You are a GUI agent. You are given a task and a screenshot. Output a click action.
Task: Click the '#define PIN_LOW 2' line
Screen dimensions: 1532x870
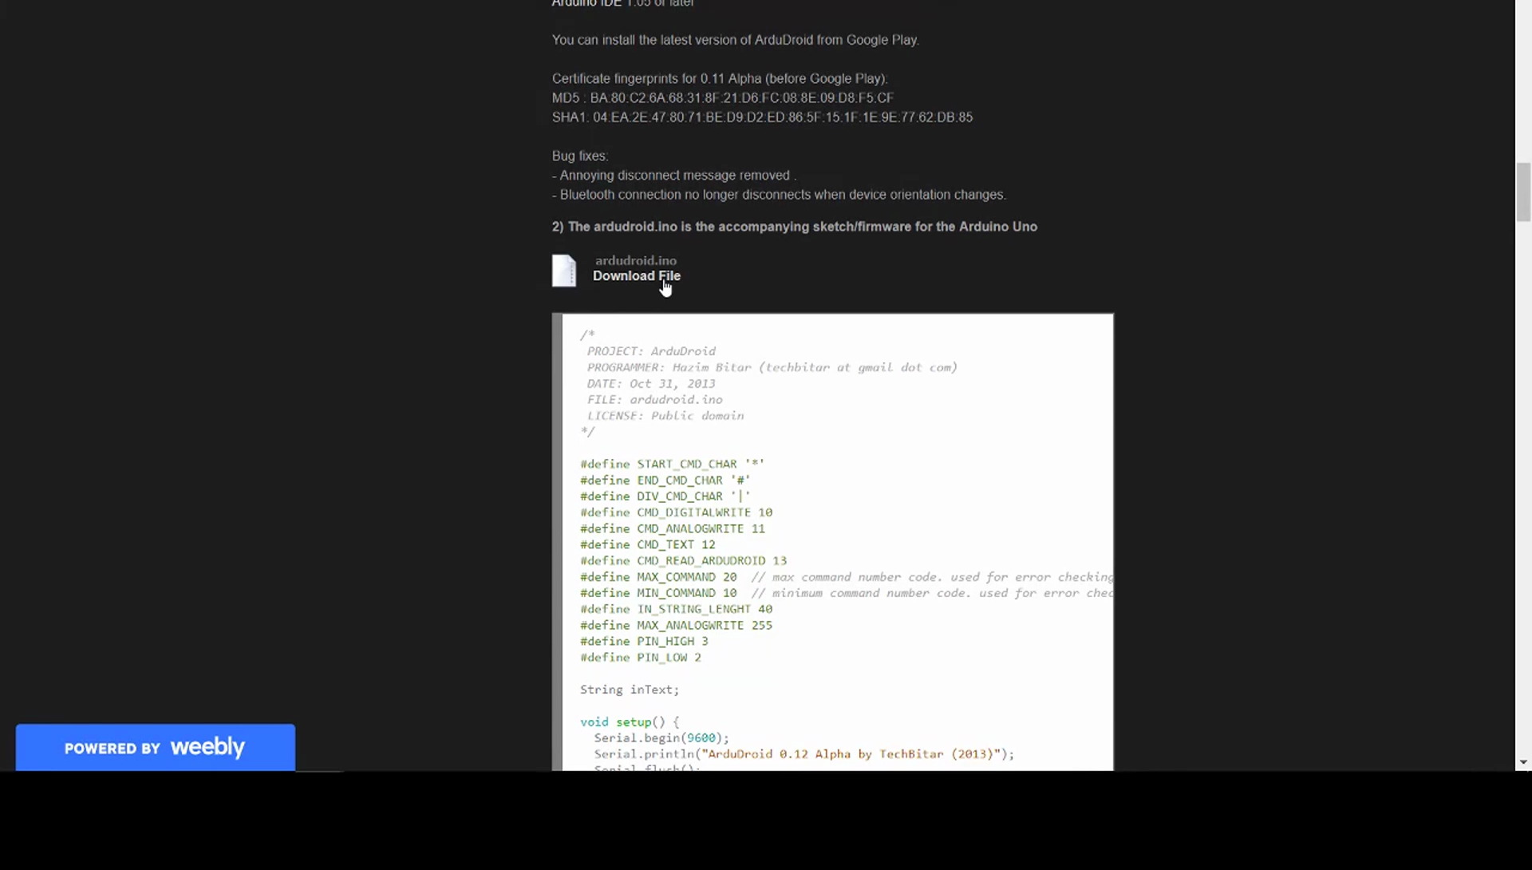[x=641, y=658]
